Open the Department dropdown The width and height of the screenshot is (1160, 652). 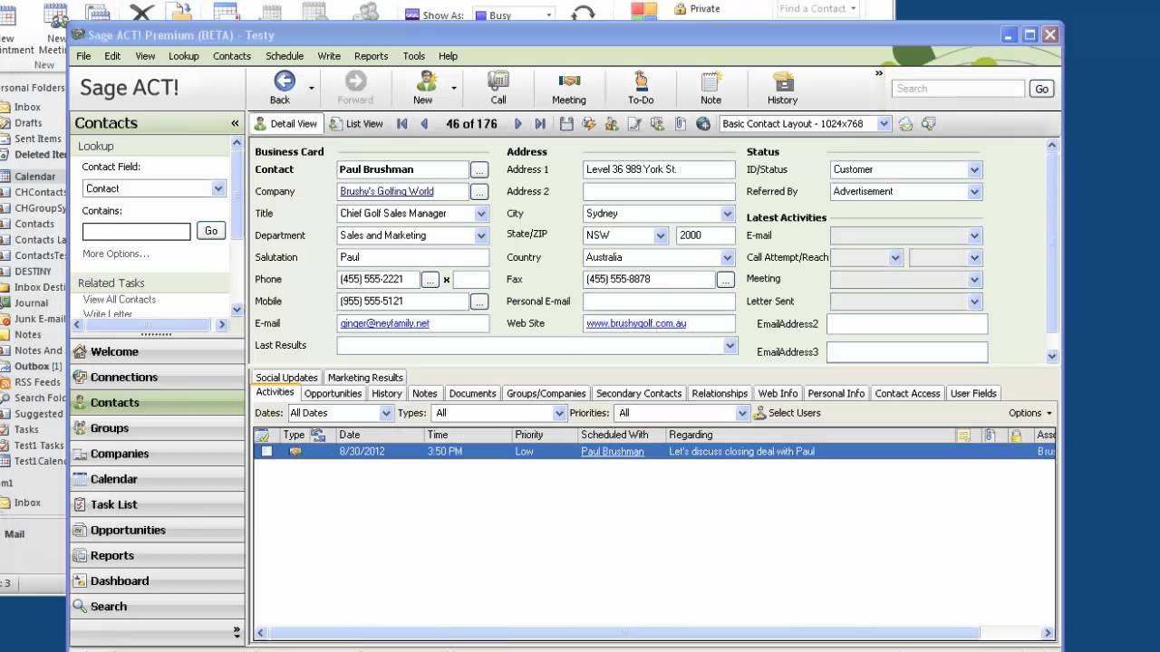tap(481, 235)
